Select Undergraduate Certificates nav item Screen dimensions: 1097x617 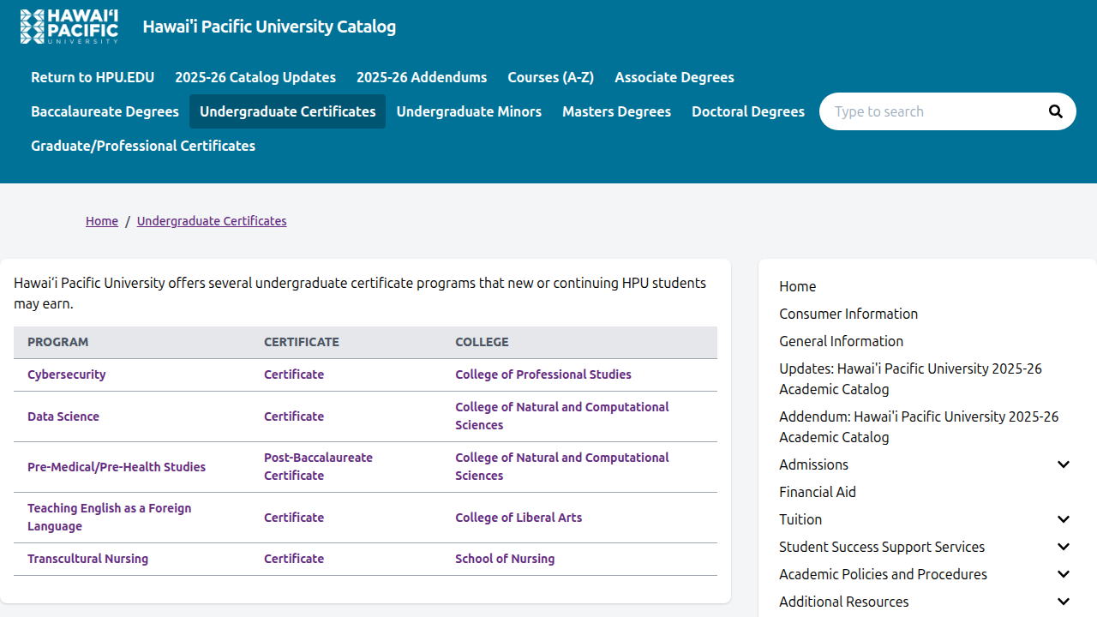(x=287, y=111)
